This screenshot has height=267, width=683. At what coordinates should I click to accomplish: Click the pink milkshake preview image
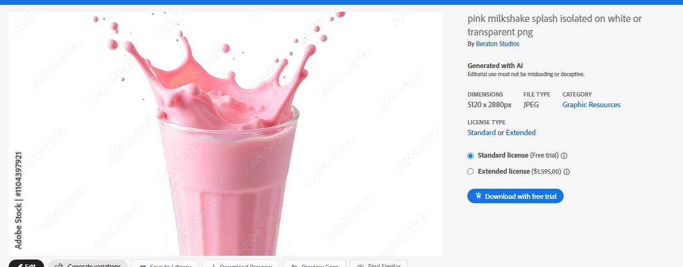[226, 133]
